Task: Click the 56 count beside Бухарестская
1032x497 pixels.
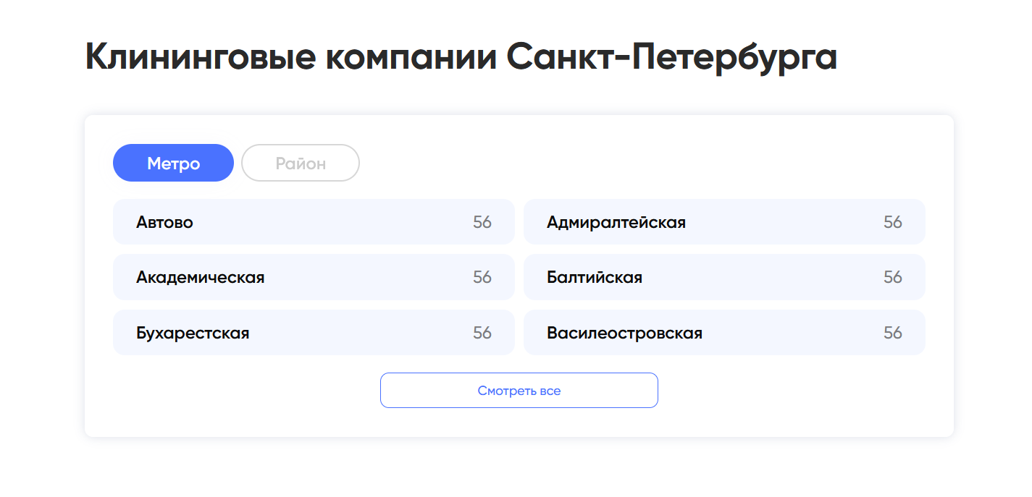Action: click(482, 333)
